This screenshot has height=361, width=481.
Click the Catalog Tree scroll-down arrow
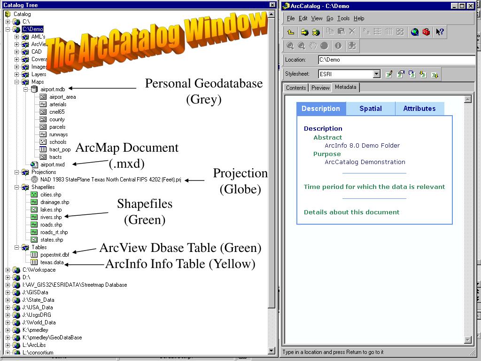272,350
